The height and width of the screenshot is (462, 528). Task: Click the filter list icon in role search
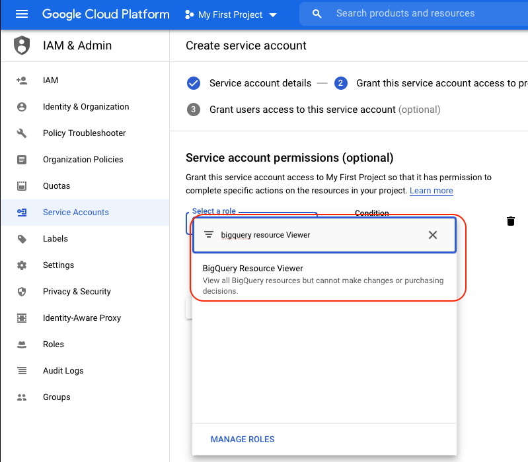coord(209,235)
